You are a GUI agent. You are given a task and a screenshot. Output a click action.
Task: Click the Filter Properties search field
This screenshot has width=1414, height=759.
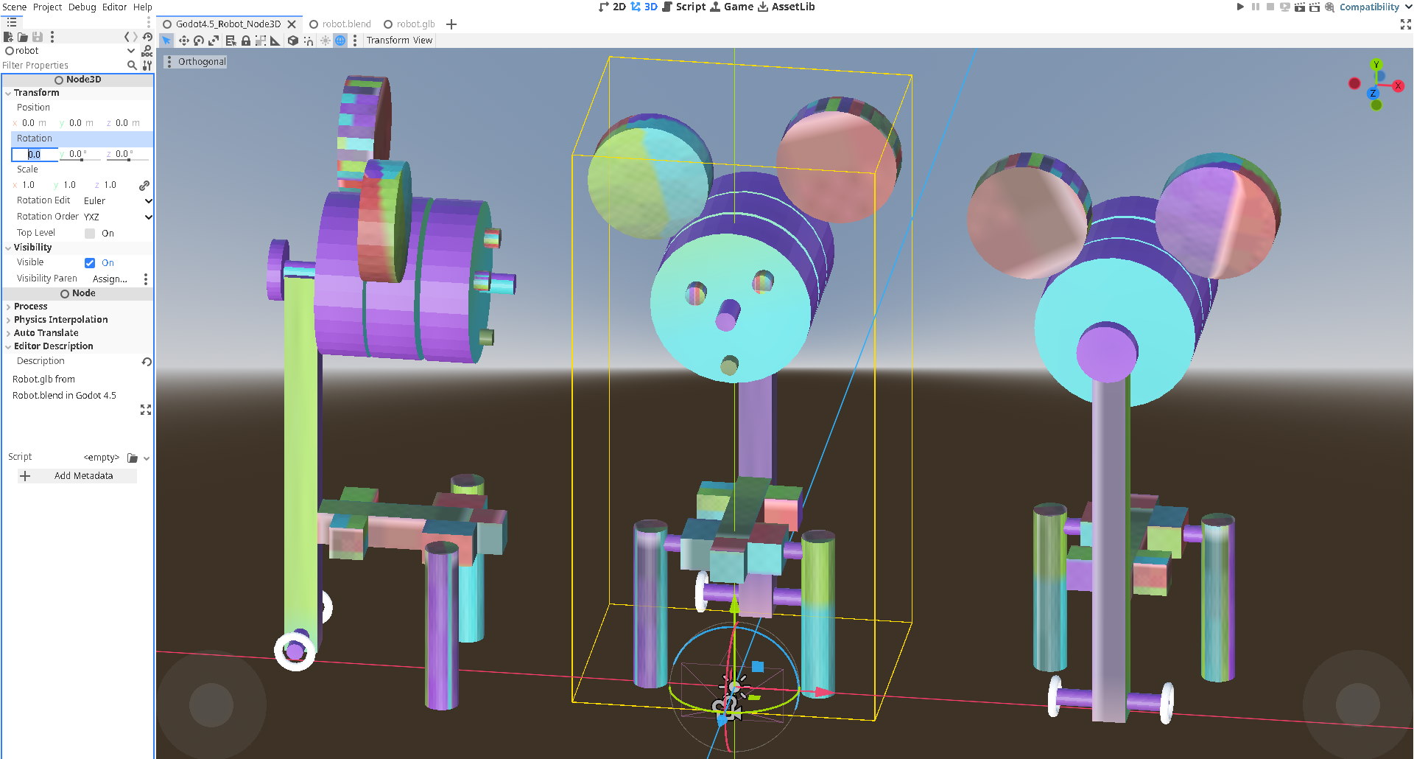(x=63, y=66)
